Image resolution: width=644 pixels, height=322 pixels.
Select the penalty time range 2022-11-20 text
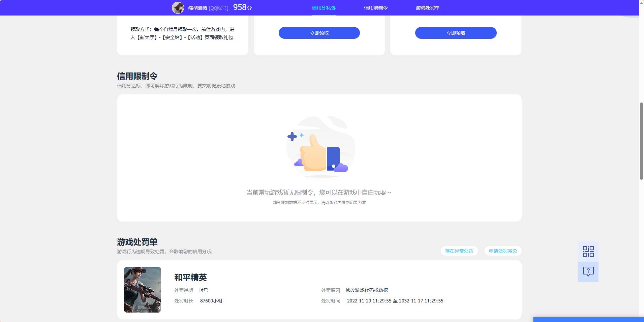(x=395, y=301)
